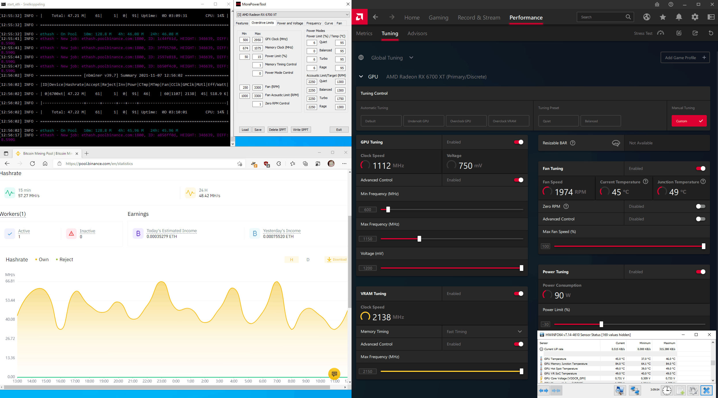Viewport: 718px width, 398px height.
Task: Toggle VRAM Tuning switch
Action: click(519, 294)
